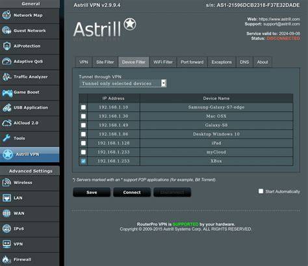
Task: Open the astrill.com web link
Action: coord(279,20)
